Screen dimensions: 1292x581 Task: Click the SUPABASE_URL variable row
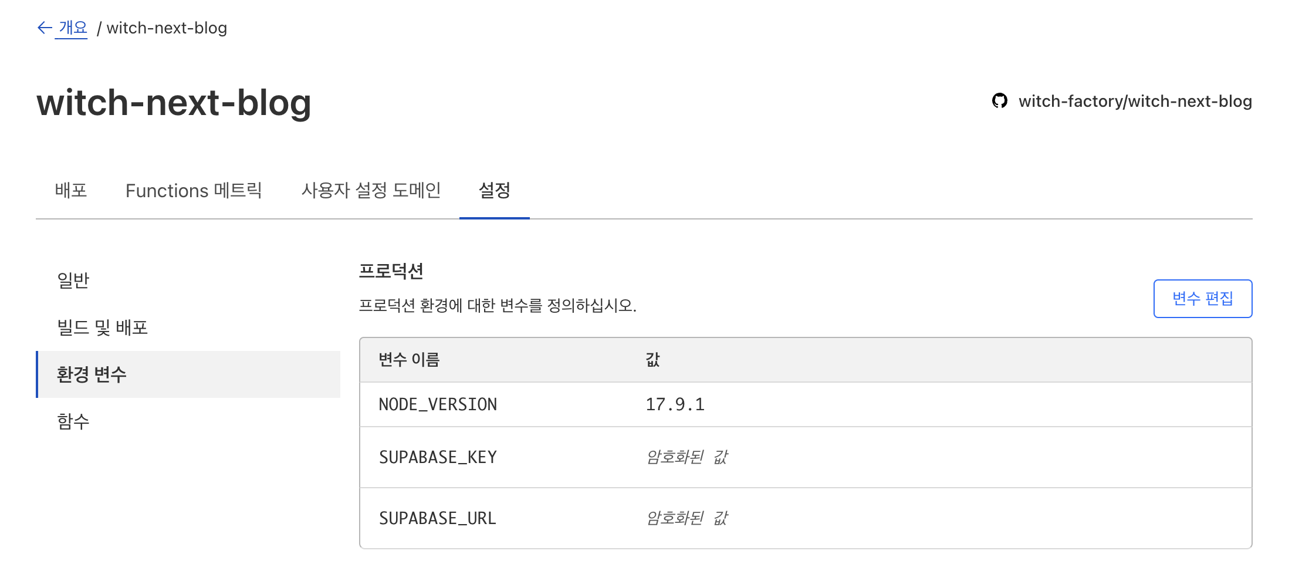pyautogui.click(x=438, y=518)
